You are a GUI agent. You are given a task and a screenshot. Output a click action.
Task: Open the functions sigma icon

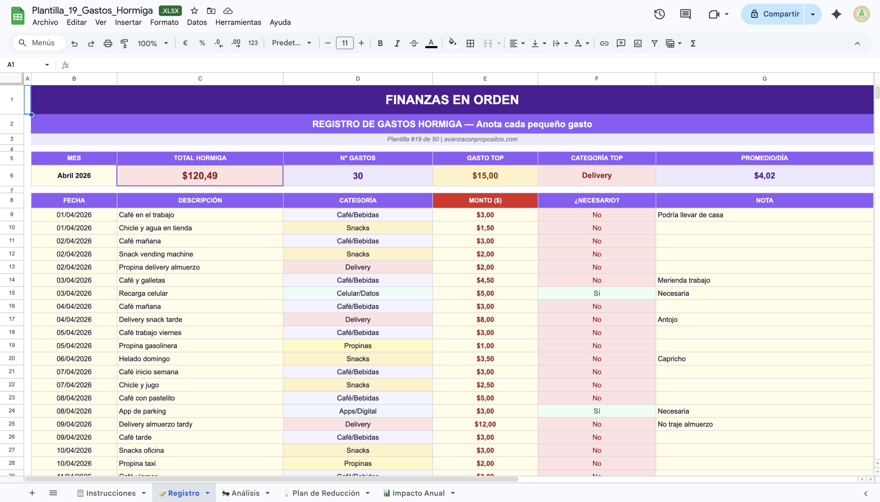[x=693, y=43]
